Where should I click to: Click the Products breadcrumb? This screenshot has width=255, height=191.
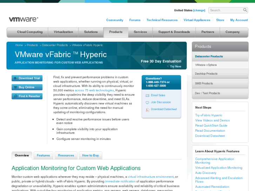tap(32, 45)
